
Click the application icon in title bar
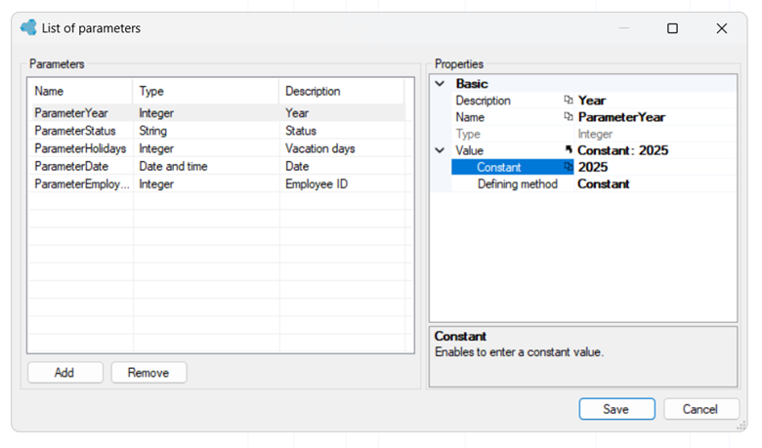pos(28,27)
